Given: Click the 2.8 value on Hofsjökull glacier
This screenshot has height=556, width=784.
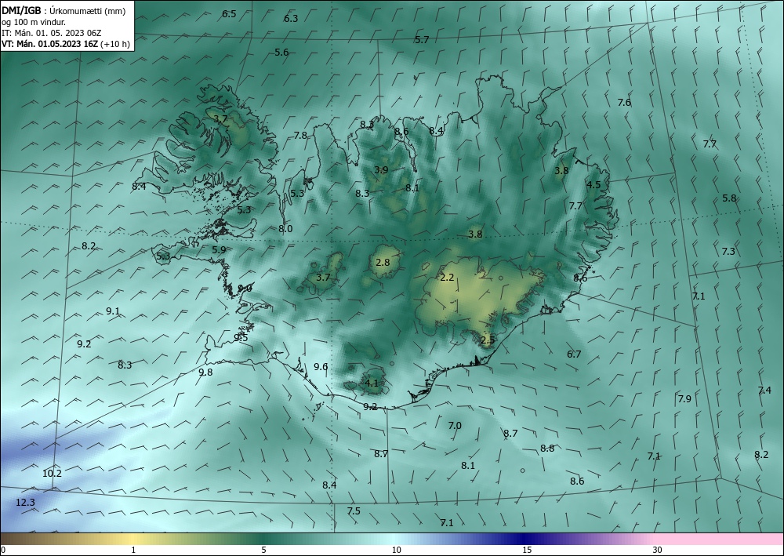Looking at the screenshot, I should pyautogui.click(x=383, y=262).
